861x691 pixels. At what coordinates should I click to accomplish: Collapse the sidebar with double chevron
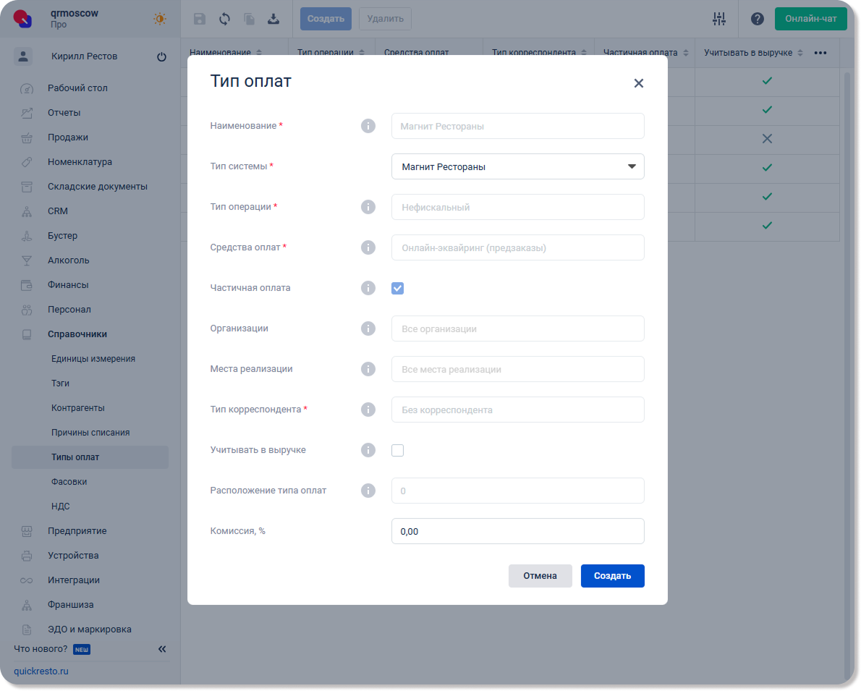point(162,649)
